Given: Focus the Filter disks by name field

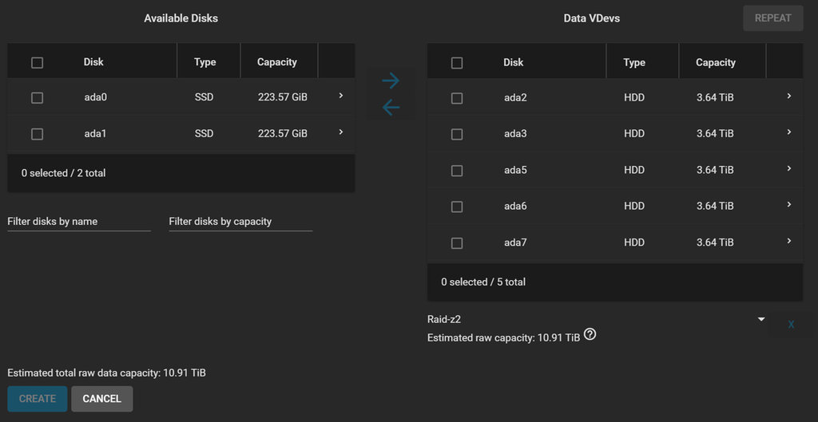Looking at the screenshot, I should [78, 222].
